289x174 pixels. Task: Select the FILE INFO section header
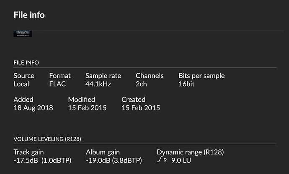tap(26, 63)
